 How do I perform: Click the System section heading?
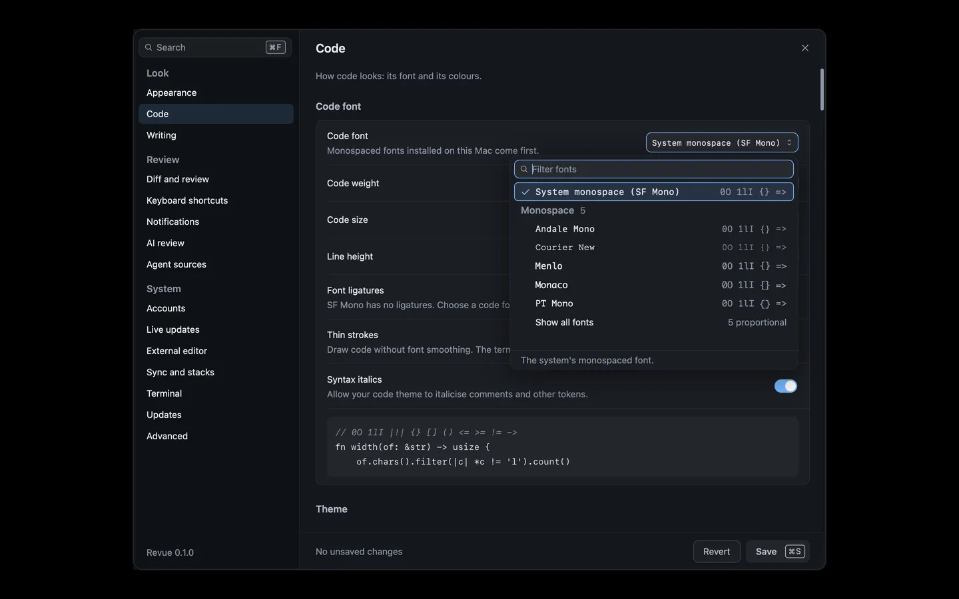[x=164, y=289]
